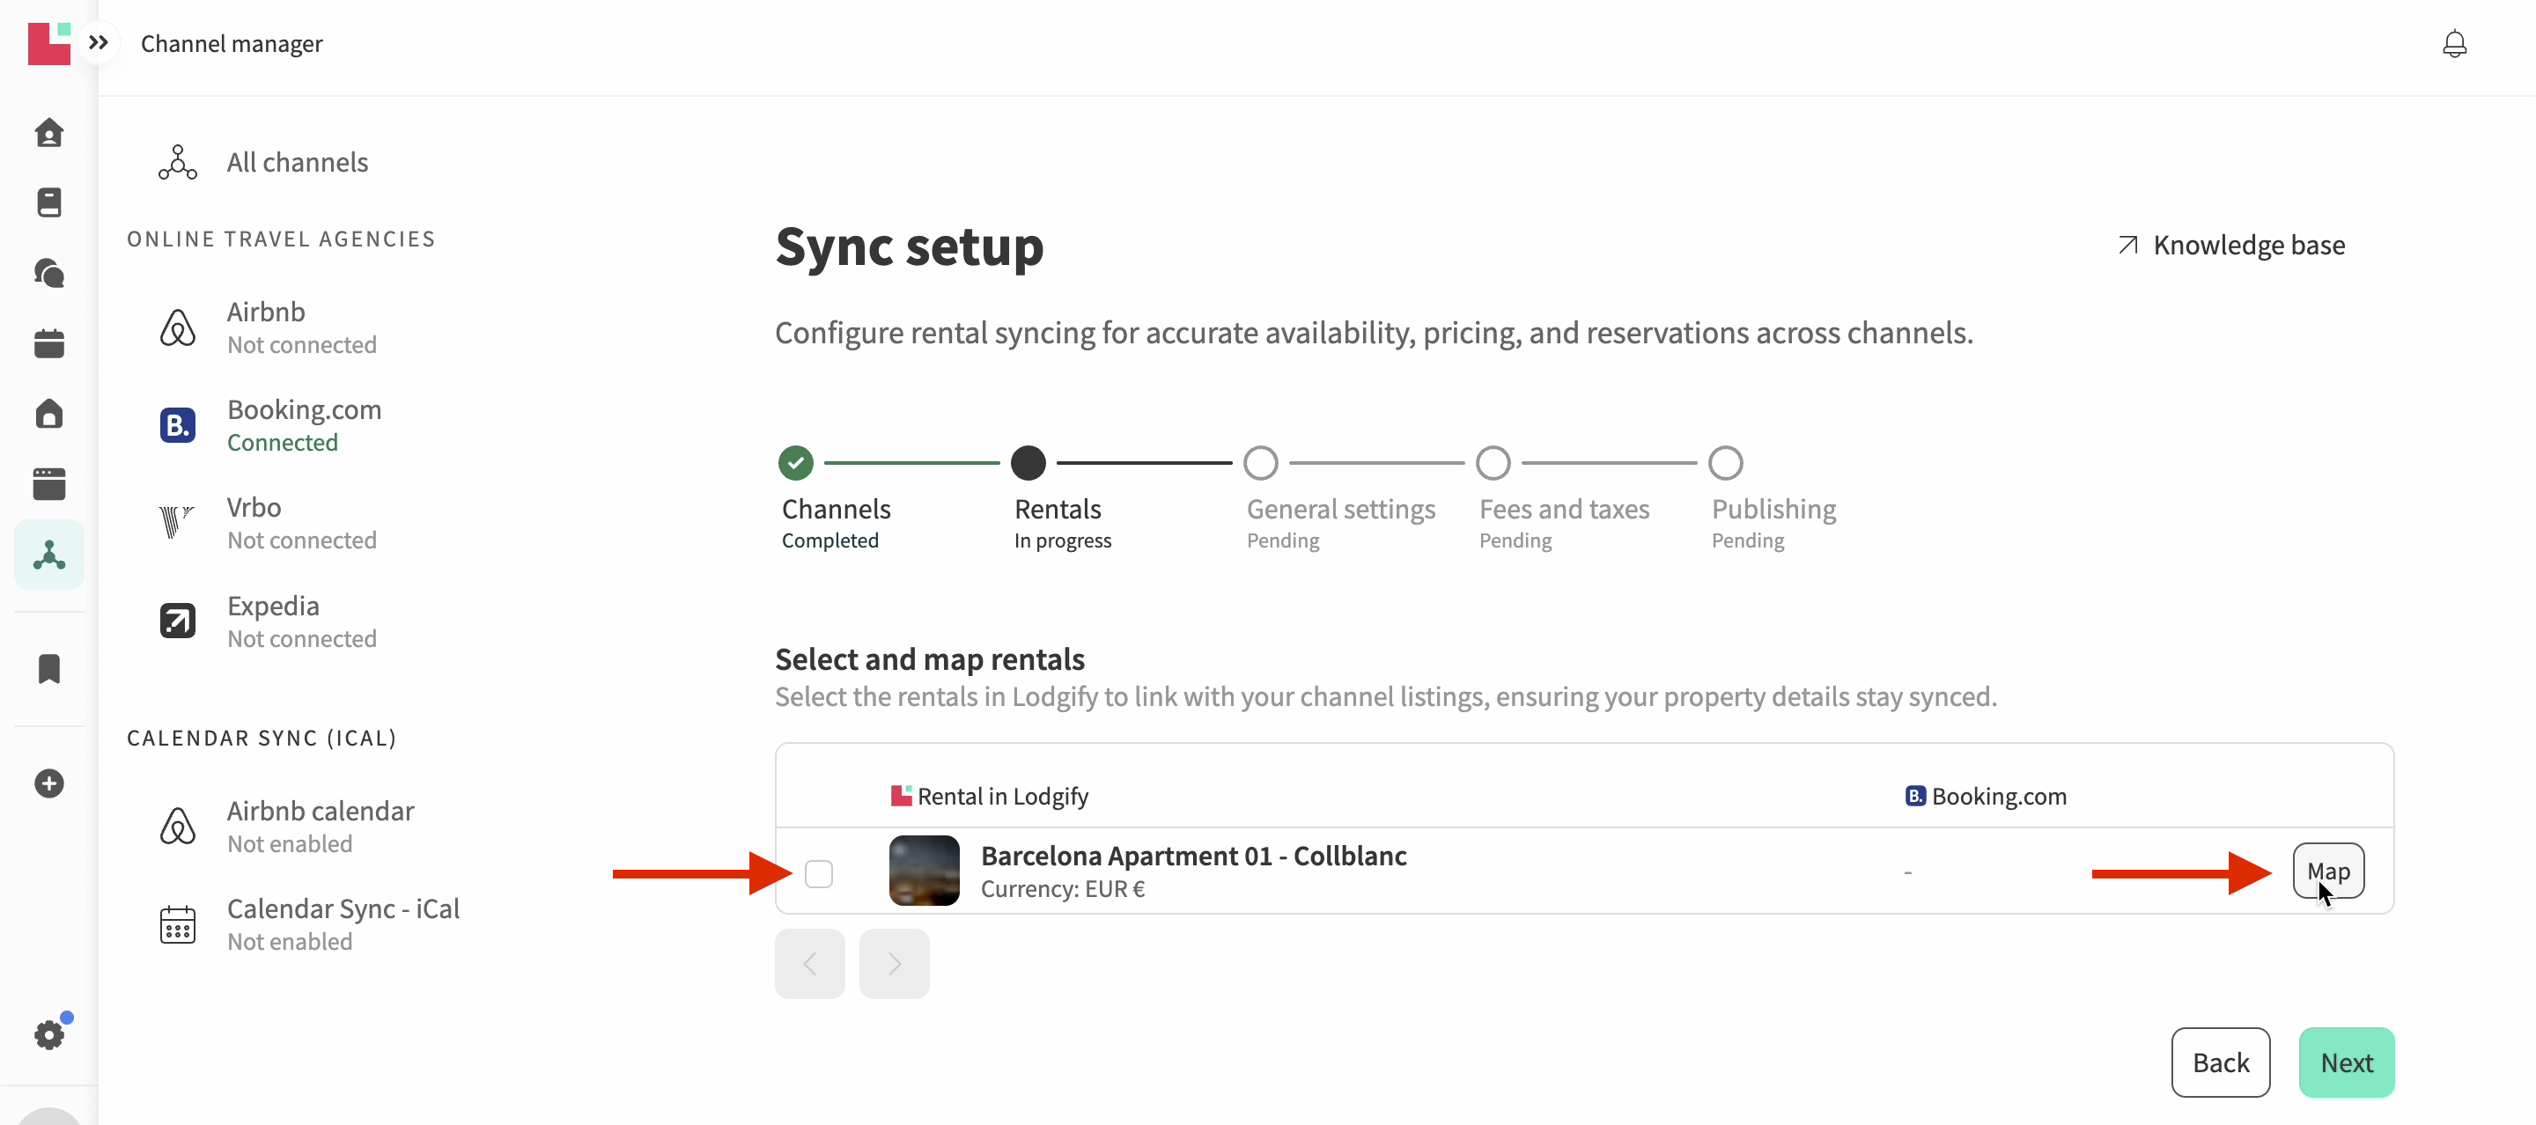Go to previous rentals page arrow
Screen dimensions: 2536x1125
809,964
